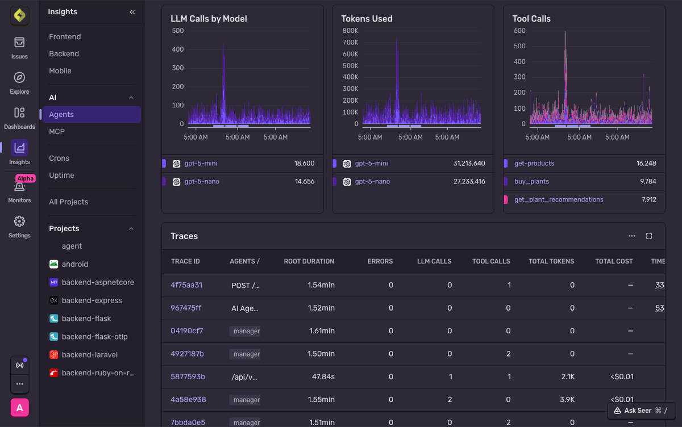682x427 pixels.
Task: Select the Dashboards sidebar icon
Action: click(x=19, y=116)
